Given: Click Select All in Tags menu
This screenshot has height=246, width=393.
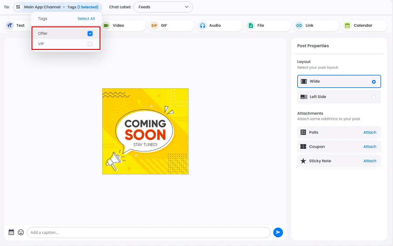Looking at the screenshot, I should pos(86,18).
